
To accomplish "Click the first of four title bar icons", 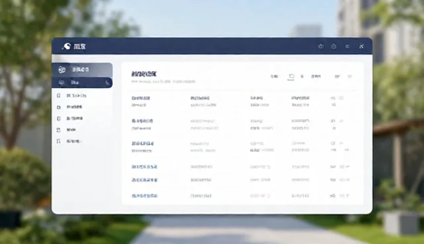I will click(x=321, y=46).
